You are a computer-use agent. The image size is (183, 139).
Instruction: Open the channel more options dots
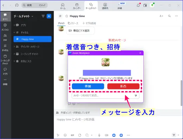click(x=176, y=16)
